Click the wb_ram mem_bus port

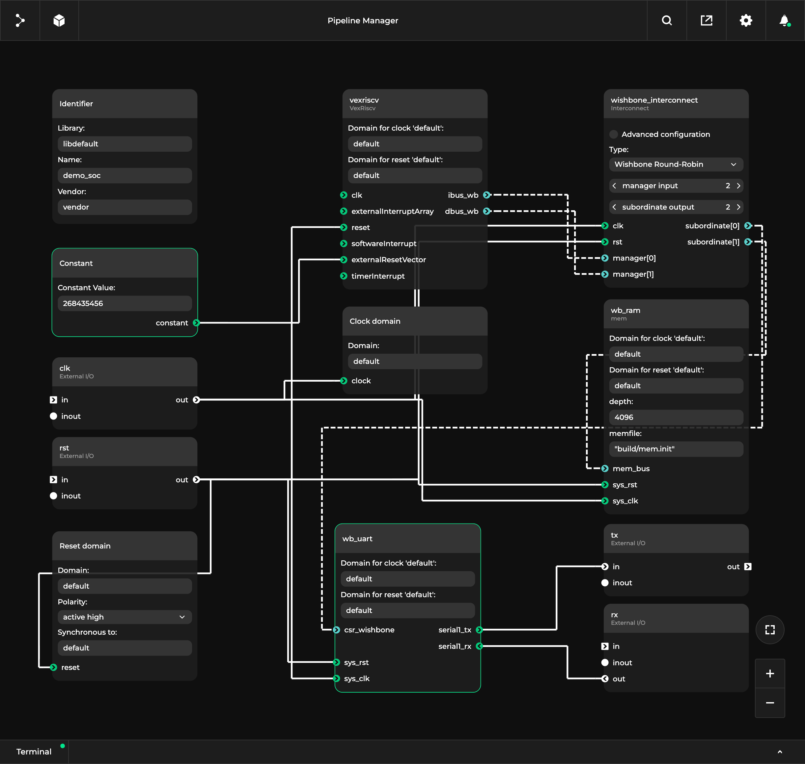click(605, 468)
